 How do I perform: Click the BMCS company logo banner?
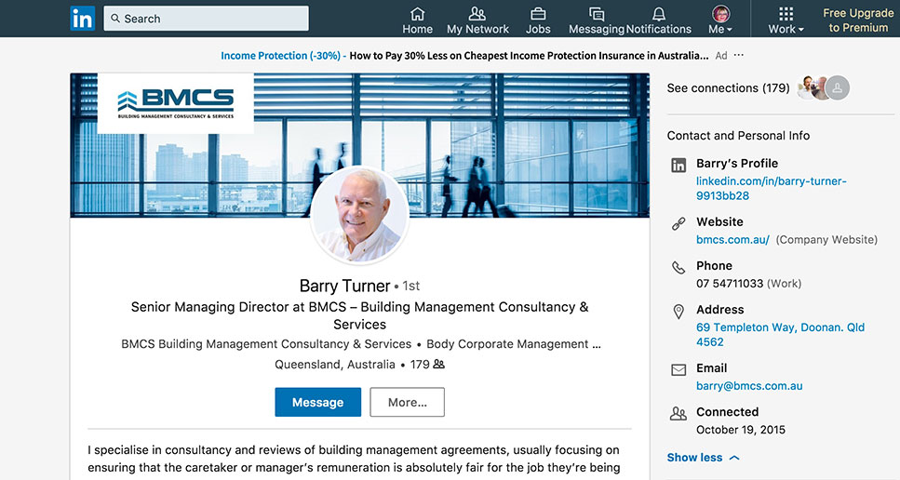176,103
